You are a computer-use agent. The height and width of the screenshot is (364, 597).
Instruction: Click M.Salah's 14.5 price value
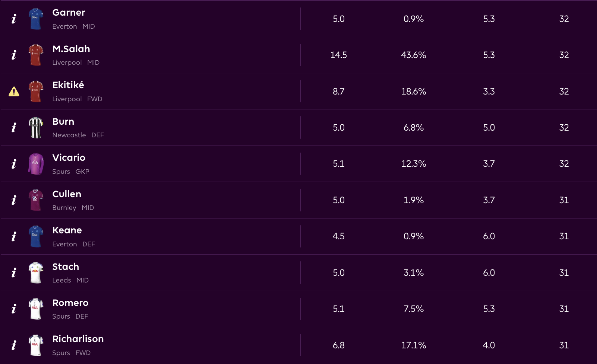point(338,55)
